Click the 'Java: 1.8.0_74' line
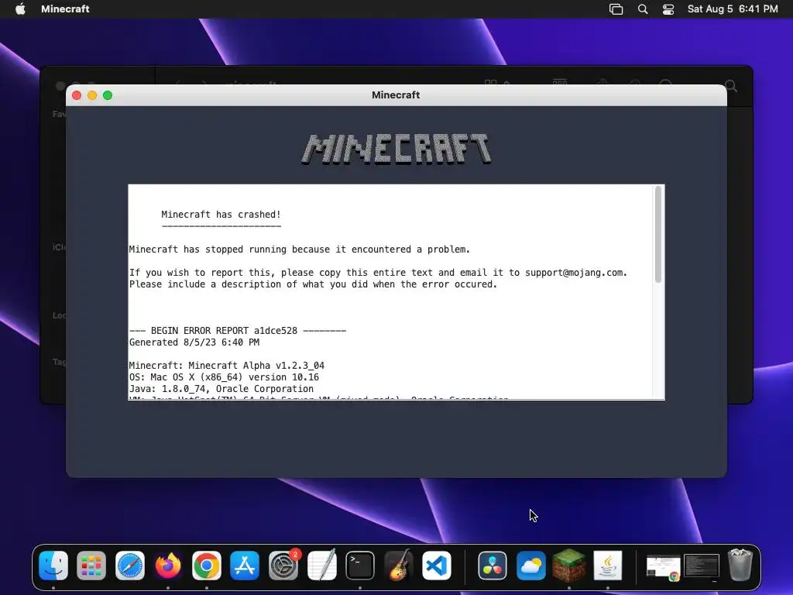This screenshot has width=793, height=595. 221,389
